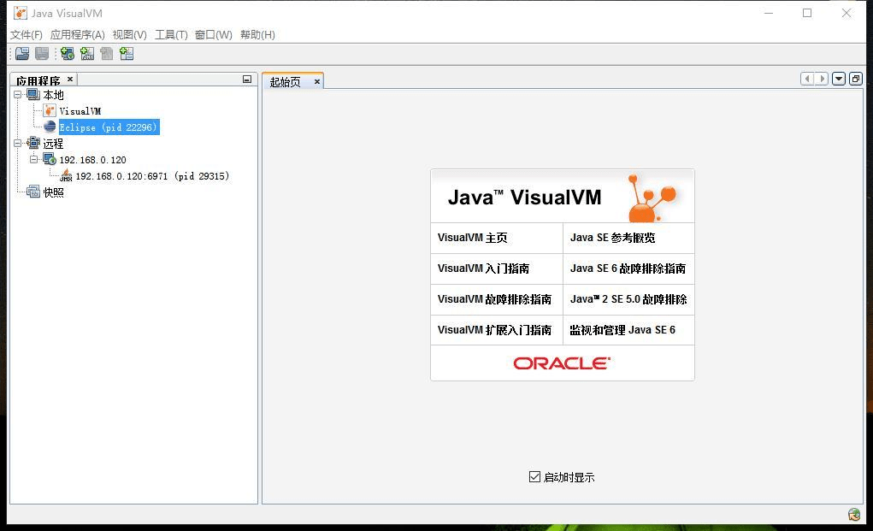Open the 工具(T) menu
873x531 pixels.
[170, 35]
